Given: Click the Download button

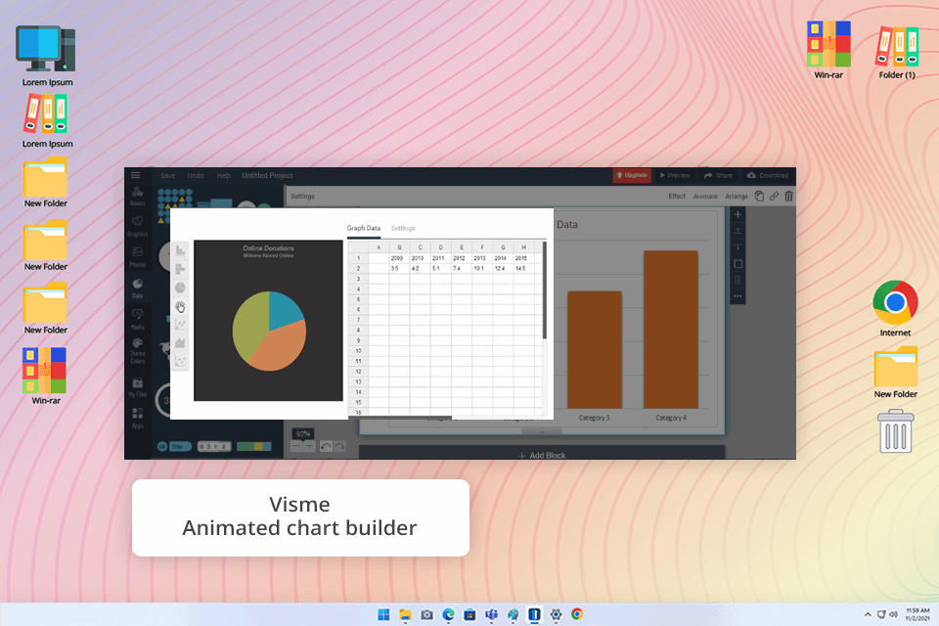Looking at the screenshot, I should coord(768,175).
